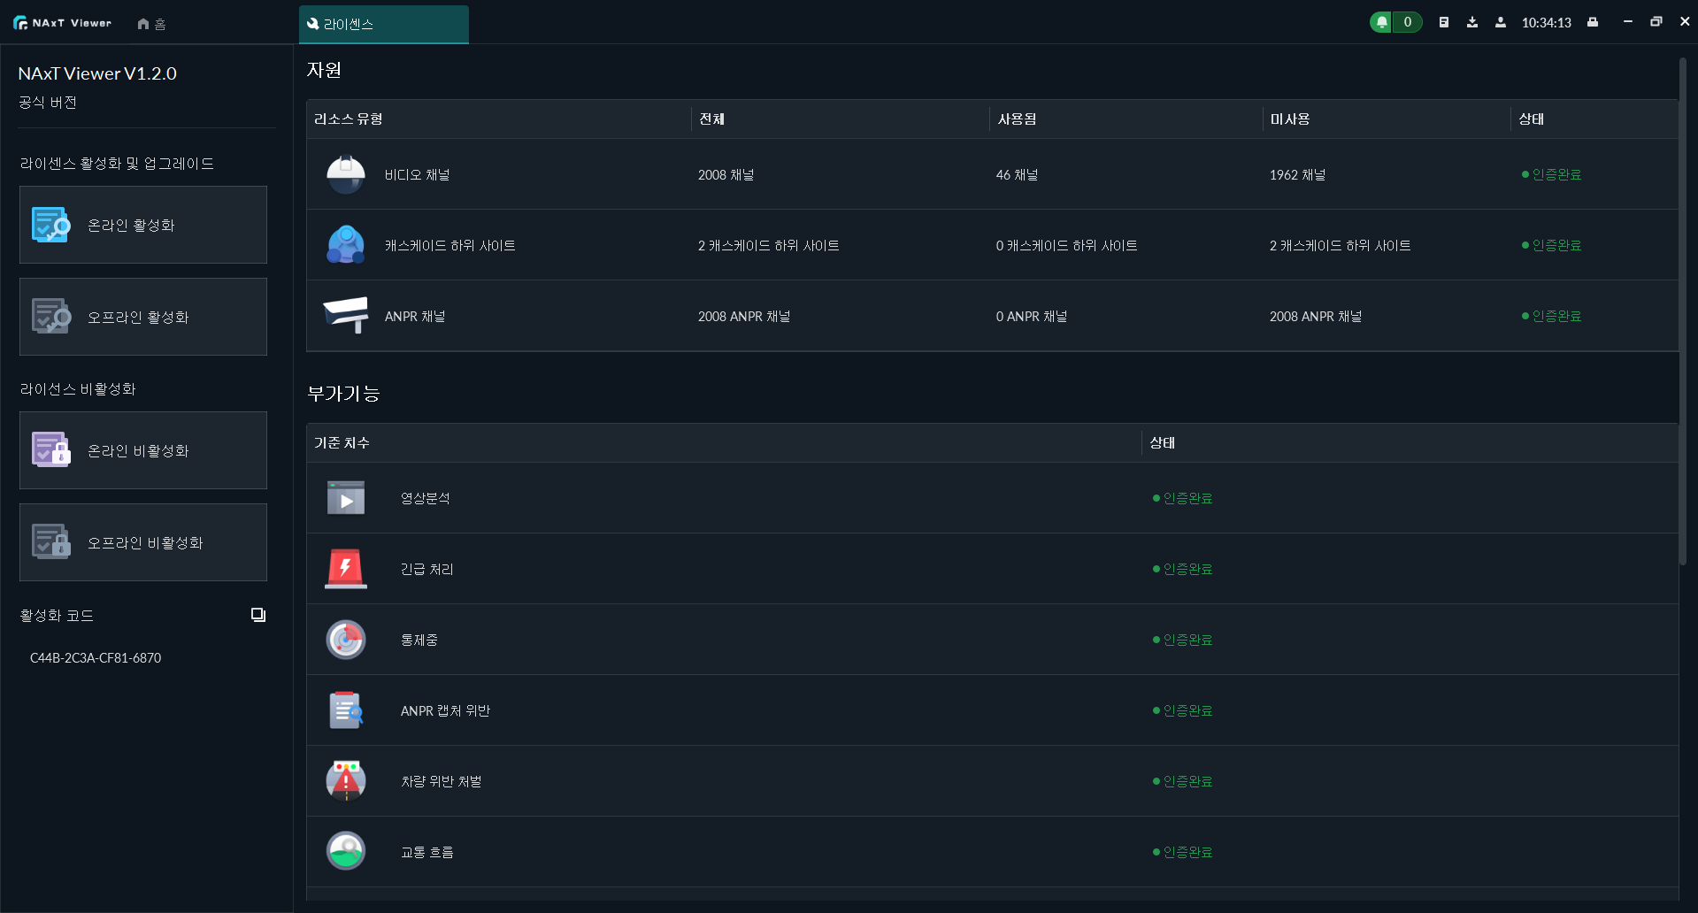Click the emergency handling siren icon
The width and height of the screenshot is (1698, 913).
click(x=345, y=569)
